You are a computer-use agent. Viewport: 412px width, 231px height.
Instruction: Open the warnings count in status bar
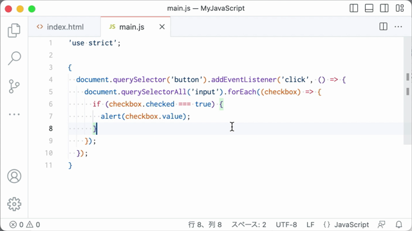coord(33,225)
